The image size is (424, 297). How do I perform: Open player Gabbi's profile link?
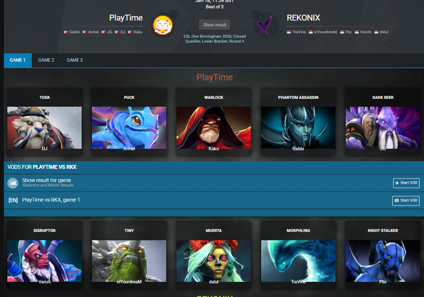(74, 32)
